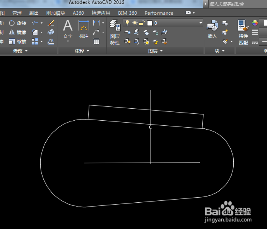Screen dimensions: 267x229
Task: Open the Array tool dropdown arrow
Action: (41, 41)
